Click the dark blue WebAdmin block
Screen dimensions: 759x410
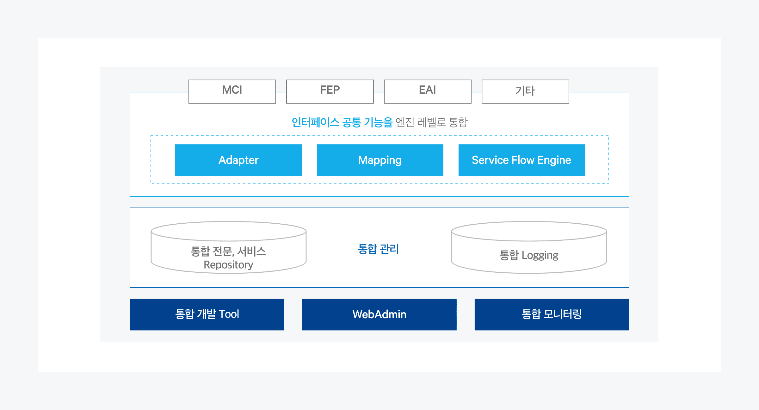(x=379, y=314)
